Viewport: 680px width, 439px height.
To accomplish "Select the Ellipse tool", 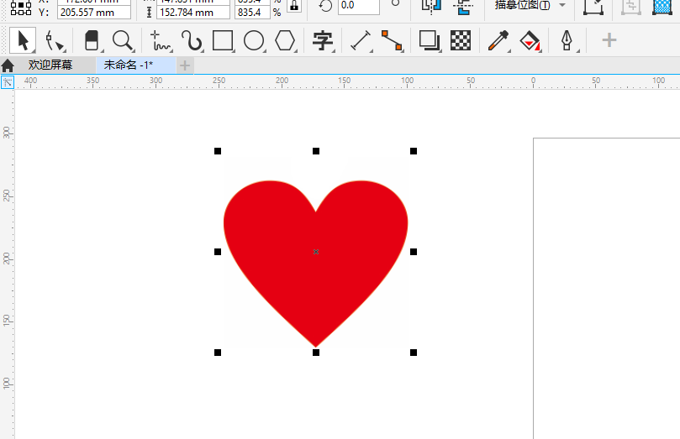I will click(254, 40).
